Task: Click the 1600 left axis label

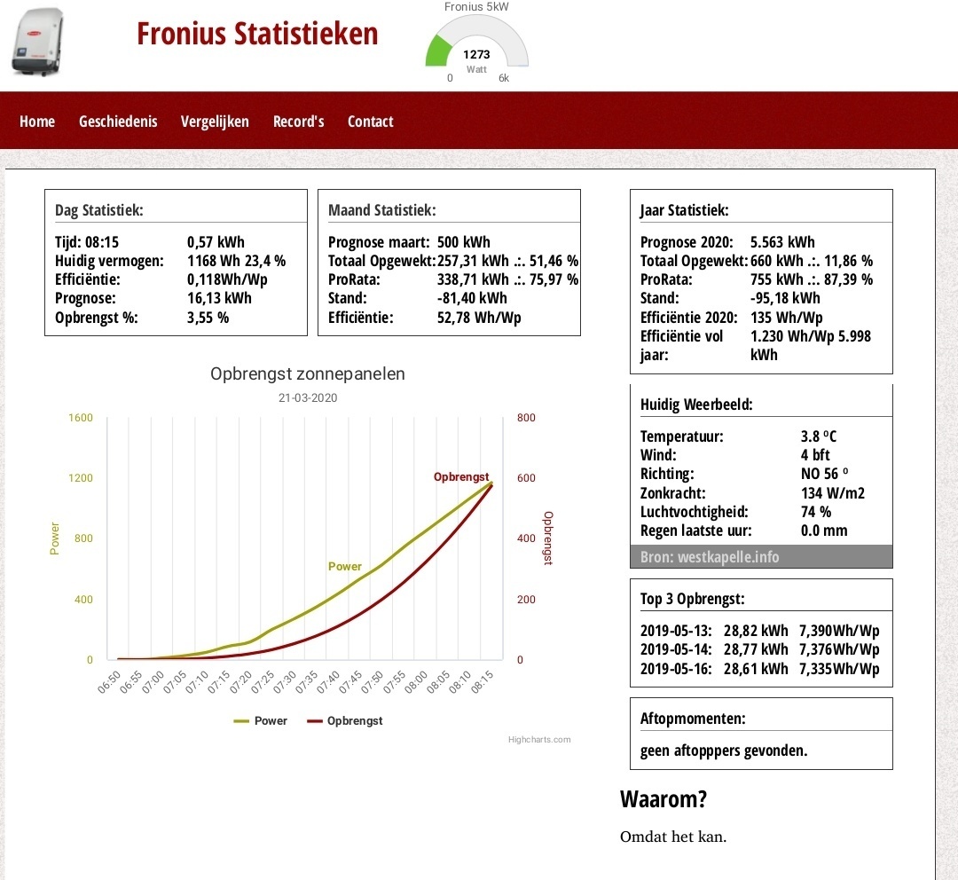Action: coord(81,418)
